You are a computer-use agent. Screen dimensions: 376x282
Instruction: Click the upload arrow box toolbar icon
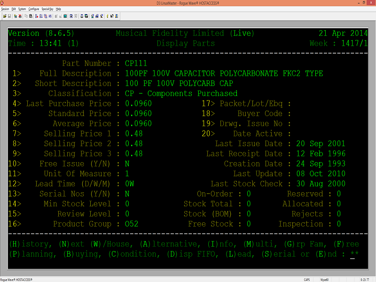(x=71, y=16)
